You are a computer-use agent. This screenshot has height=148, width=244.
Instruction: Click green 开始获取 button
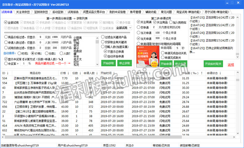[x=108, y=63]
